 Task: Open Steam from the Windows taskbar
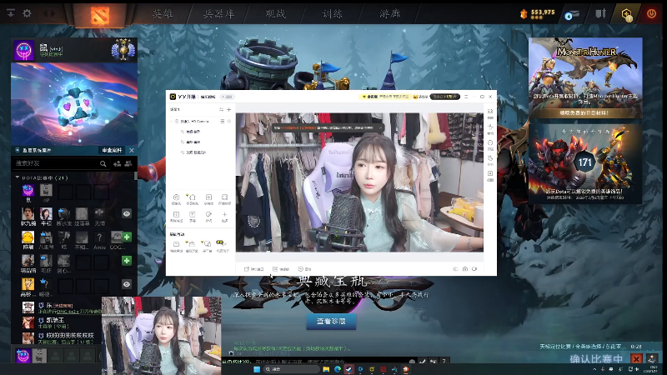[349, 369]
